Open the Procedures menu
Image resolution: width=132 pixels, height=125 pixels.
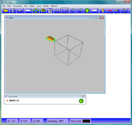(x=17, y=6)
